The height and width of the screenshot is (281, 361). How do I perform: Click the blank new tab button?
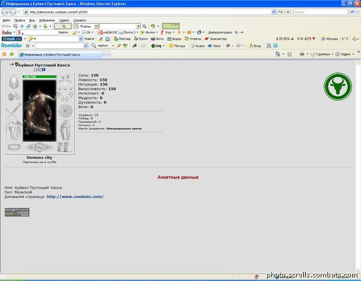point(106,54)
